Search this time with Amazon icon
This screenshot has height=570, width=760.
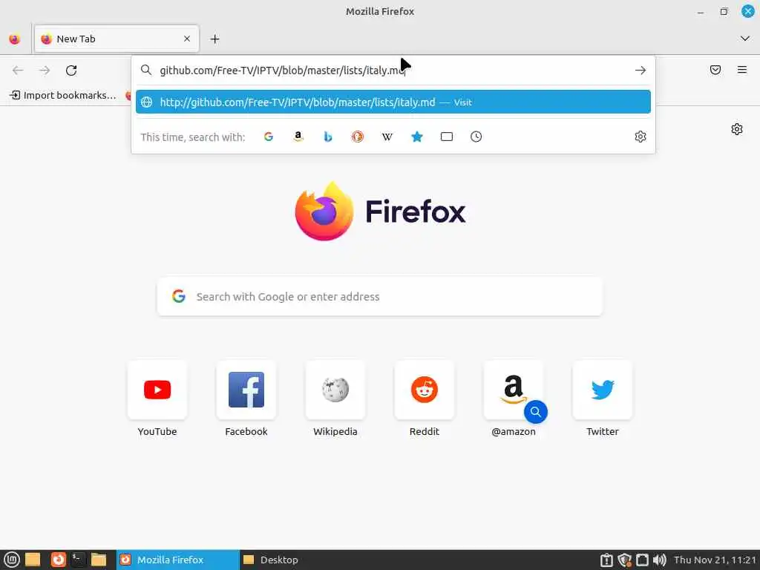(x=298, y=137)
